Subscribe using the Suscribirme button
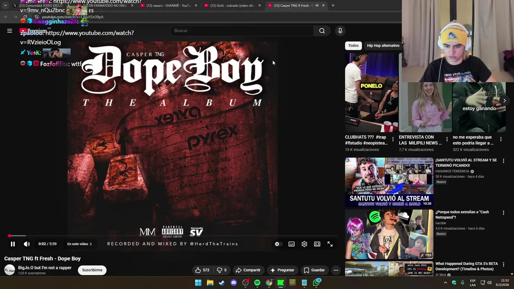Image resolution: width=514 pixels, height=289 pixels. click(92, 270)
